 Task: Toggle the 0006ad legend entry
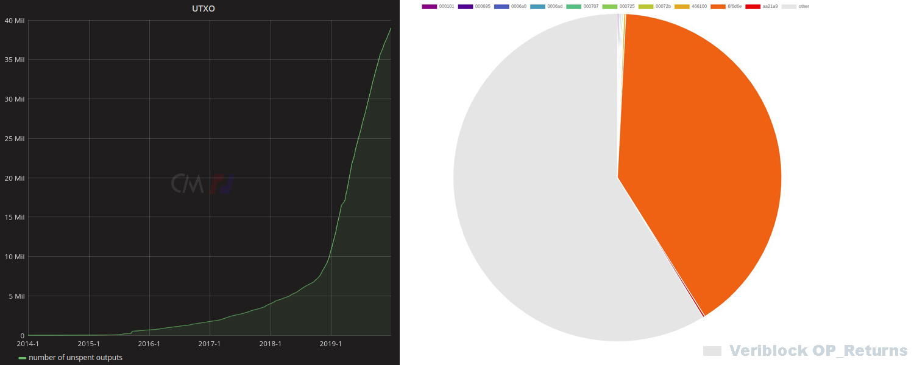[x=546, y=6]
